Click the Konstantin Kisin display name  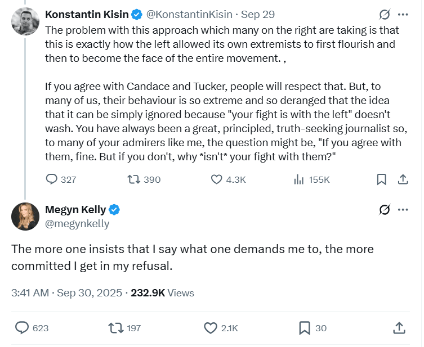click(87, 15)
